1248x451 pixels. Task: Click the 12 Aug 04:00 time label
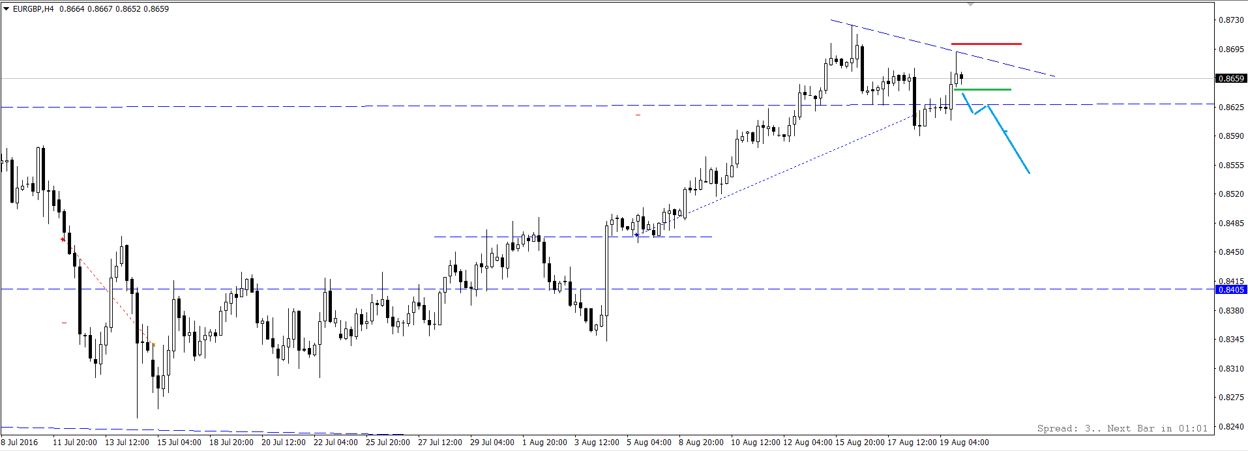click(x=808, y=443)
